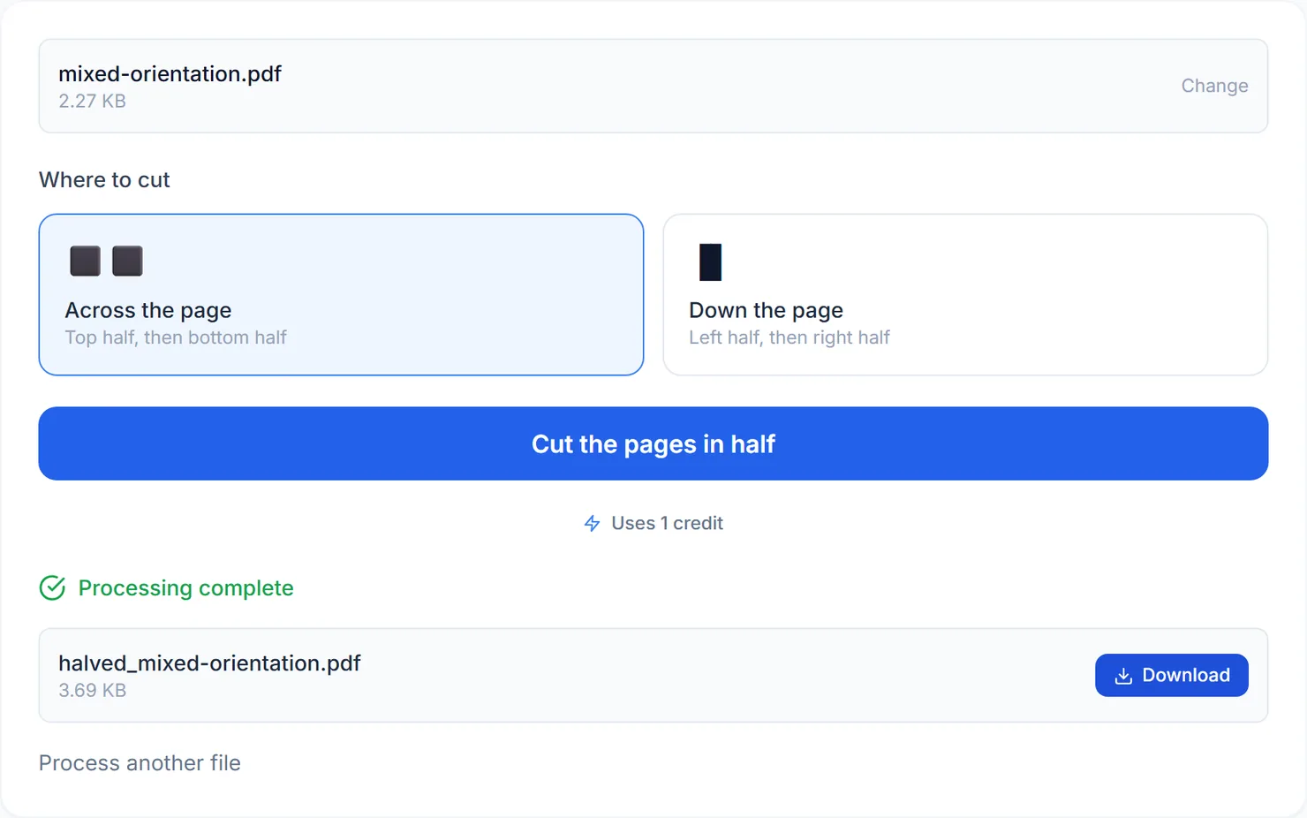The image size is (1307, 818).
Task: Select the Across the page cut option
Action: point(341,294)
